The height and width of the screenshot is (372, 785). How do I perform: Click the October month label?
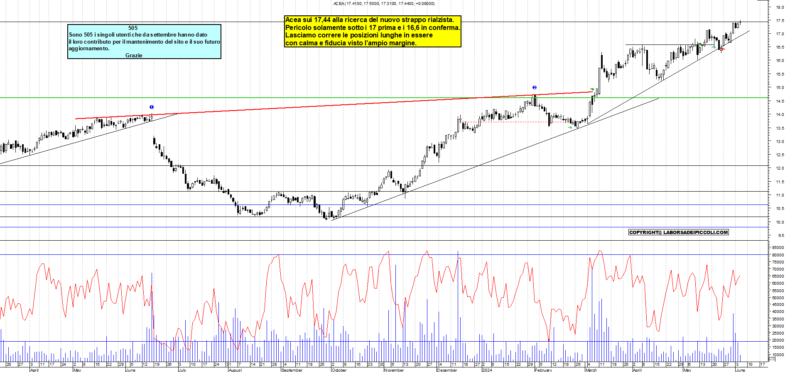339,370
